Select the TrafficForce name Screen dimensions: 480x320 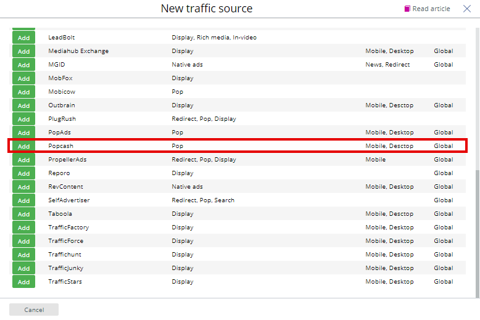[66, 240]
